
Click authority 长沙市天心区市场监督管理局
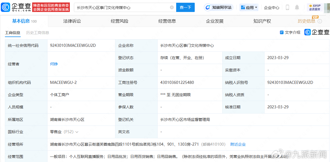185,120
